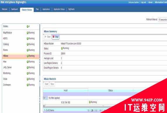Select the MapReduce service

click(21, 33)
